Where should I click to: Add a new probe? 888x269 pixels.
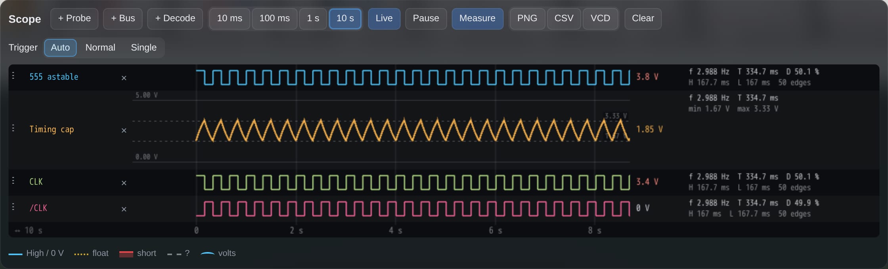pos(75,19)
